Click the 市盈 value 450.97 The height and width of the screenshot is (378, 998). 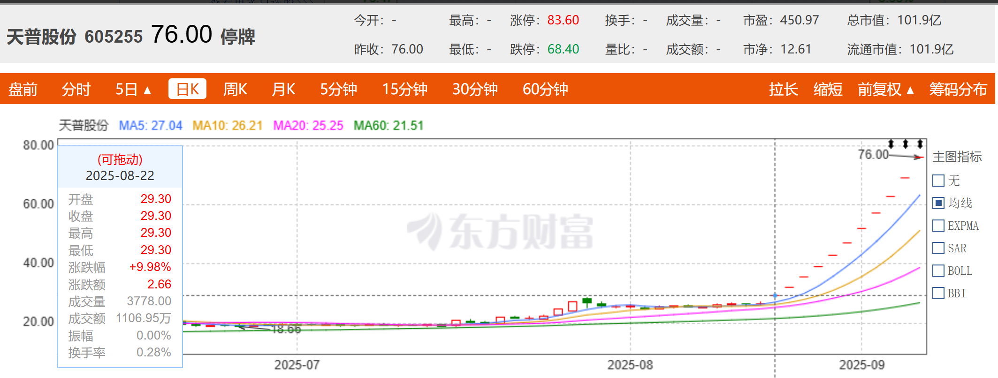[x=800, y=20]
